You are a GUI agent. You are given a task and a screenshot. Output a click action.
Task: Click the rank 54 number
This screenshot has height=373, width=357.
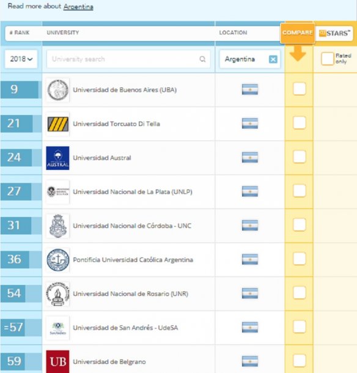(x=14, y=294)
